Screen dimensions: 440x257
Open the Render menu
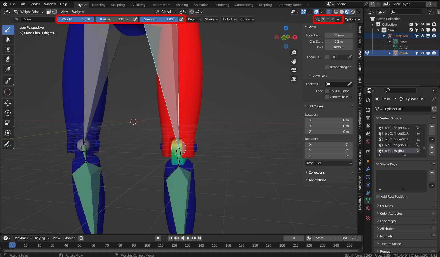coord(35,4)
